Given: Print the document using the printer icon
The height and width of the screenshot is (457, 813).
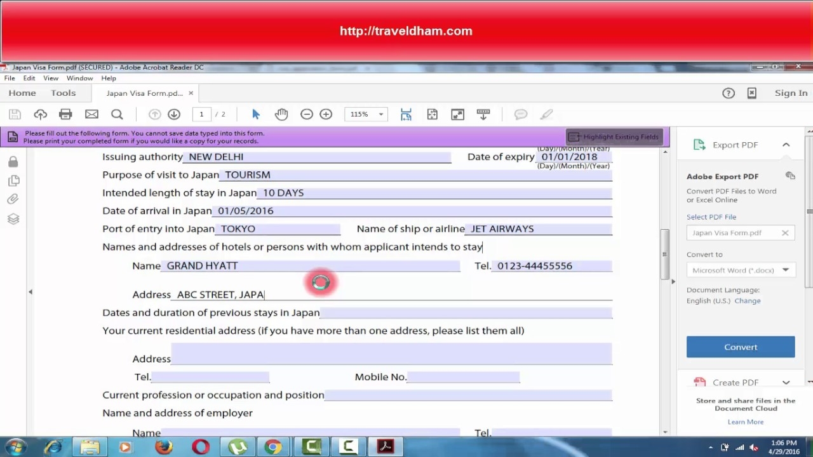Looking at the screenshot, I should (x=65, y=114).
